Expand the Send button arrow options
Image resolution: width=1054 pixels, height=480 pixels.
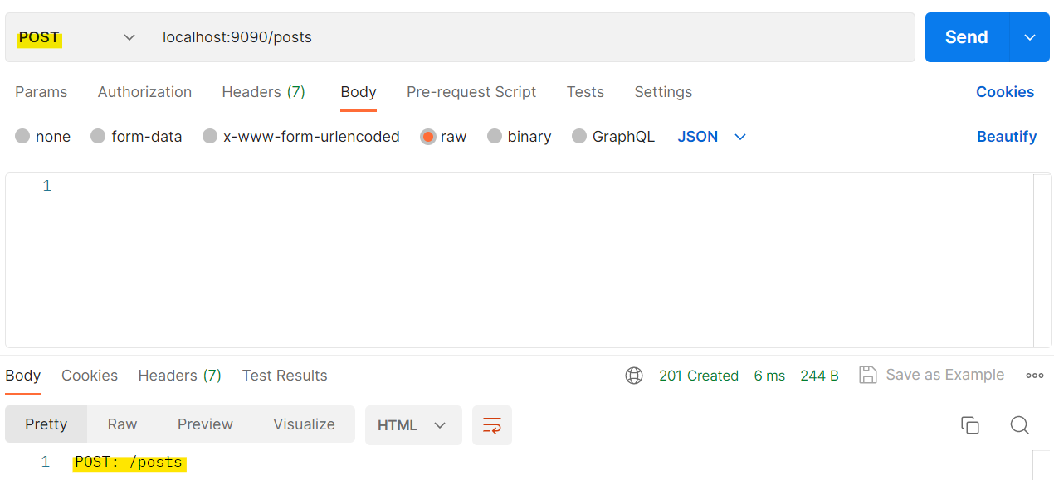point(1030,37)
